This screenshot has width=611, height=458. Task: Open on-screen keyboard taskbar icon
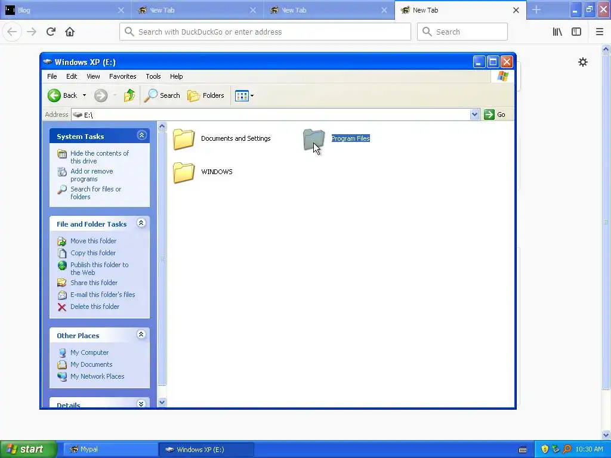click(x=523, y=450)
